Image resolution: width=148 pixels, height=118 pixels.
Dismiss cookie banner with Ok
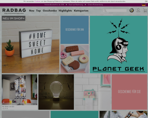click(x=146, y=1)
